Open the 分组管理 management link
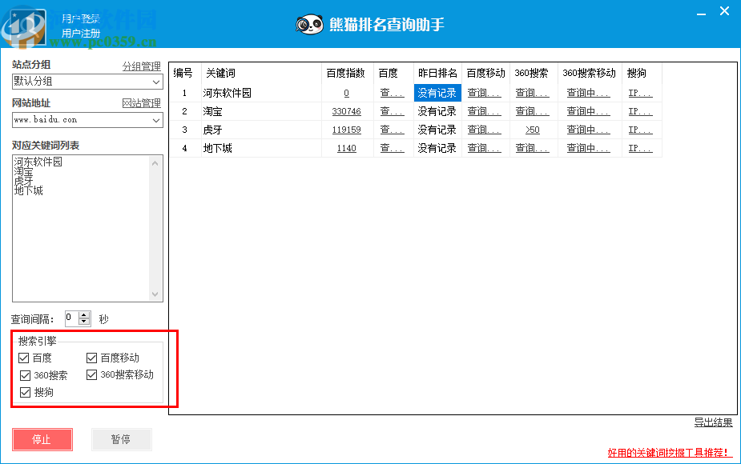The height and width of the screenshot is (464, 741). (143, 66)
